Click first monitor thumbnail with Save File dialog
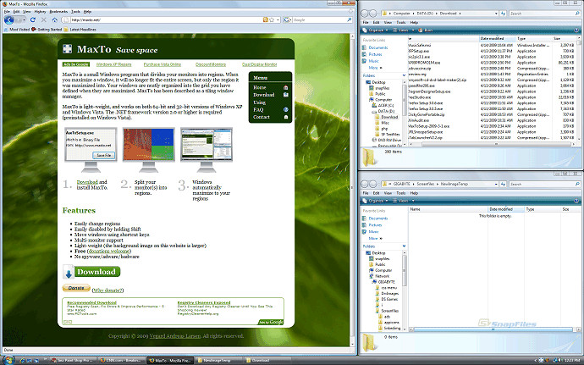584x365 pixels. point(91,149)
